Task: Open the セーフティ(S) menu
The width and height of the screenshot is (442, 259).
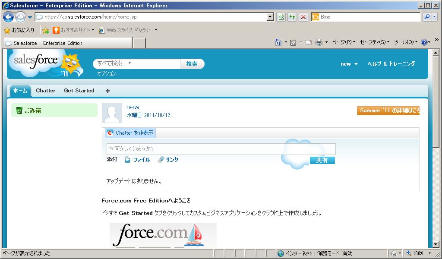Action: (x=375, y=42)
